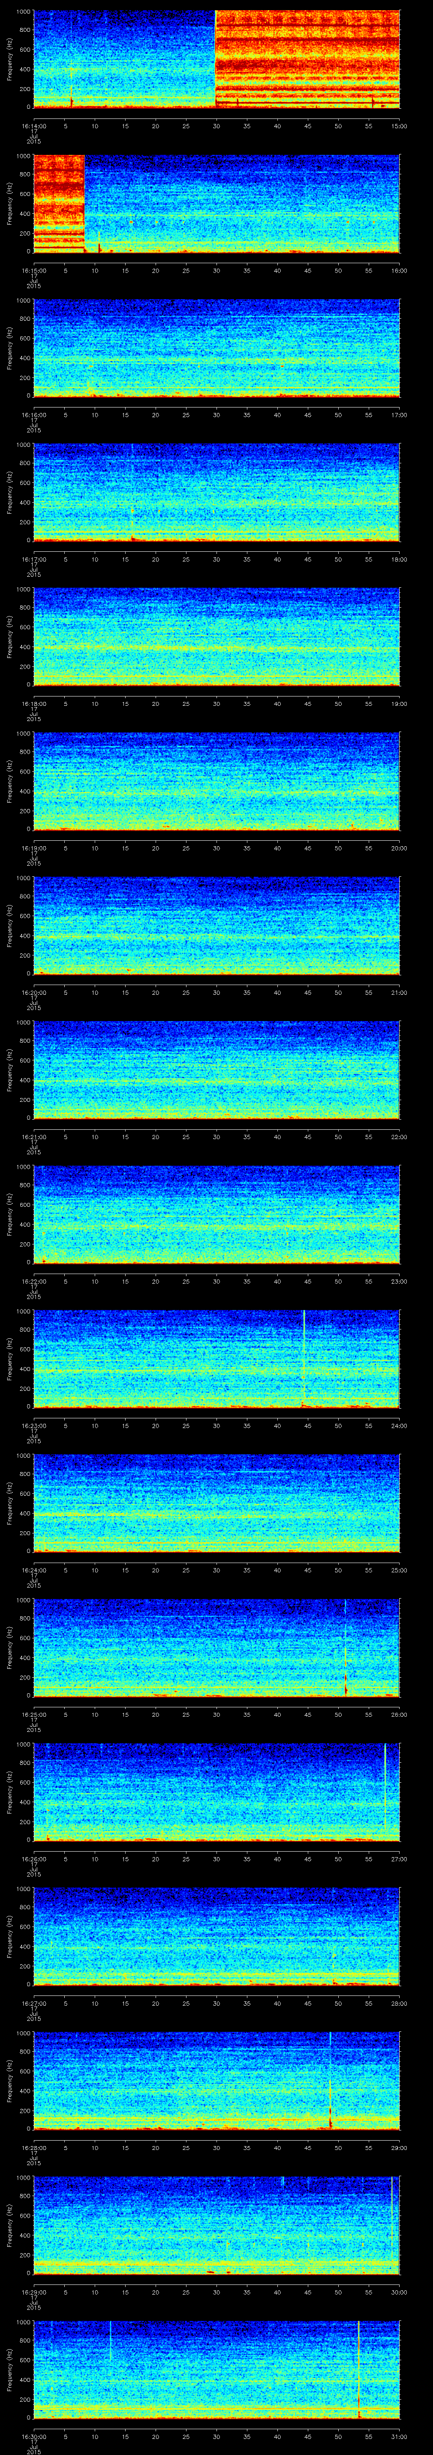This screenshot has width=433, height=2455.
Task: Click the spectrogram panel starting at 16:25:00
Action: coord(217,1648)
